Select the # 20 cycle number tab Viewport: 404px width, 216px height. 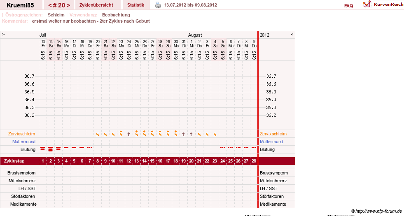coord(59,5)
